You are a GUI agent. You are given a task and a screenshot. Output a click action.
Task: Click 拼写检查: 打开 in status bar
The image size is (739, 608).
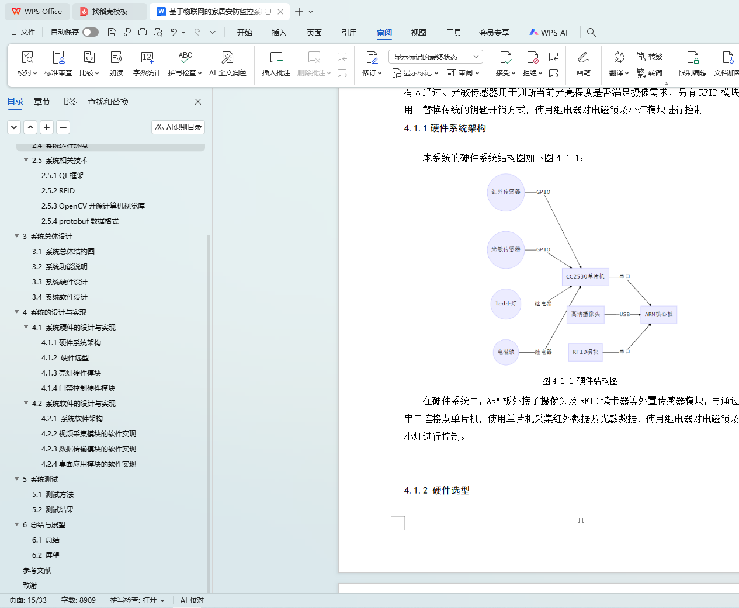tap(137, 600)
